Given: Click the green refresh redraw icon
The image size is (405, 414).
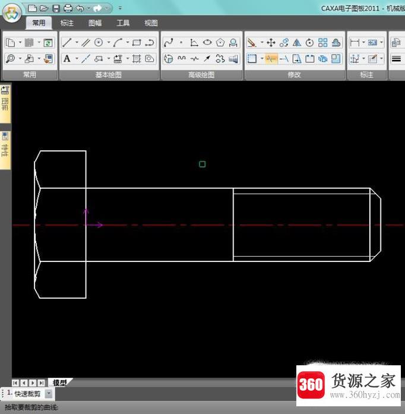Looking at the screenshot, I should 48,43.
